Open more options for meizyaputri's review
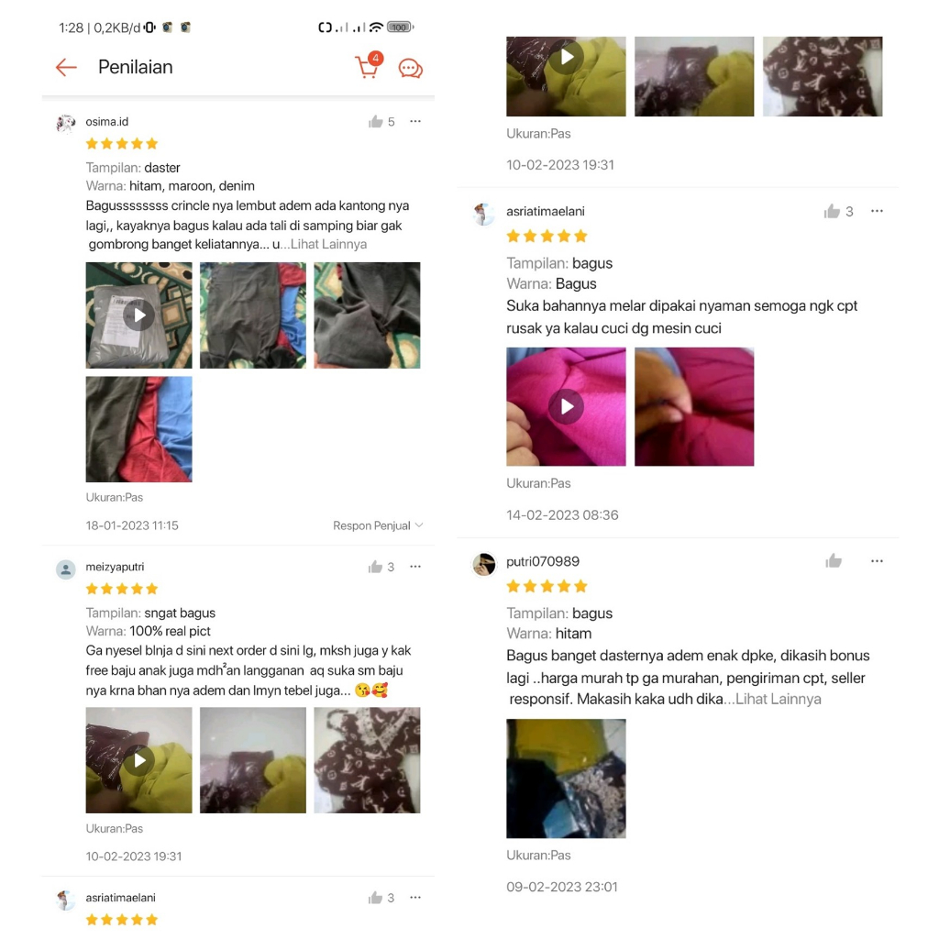Screen dimensions: 939x939 point(415,567)
